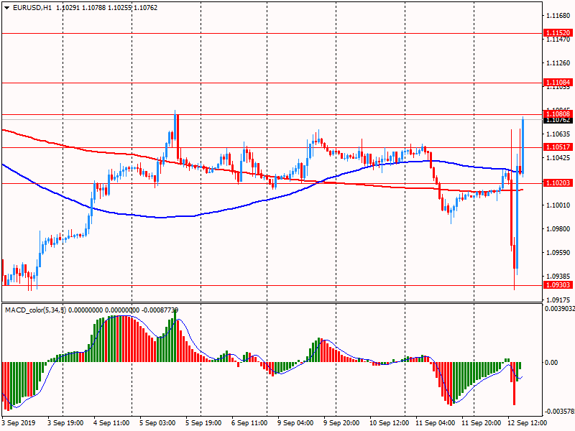This screenshot has width=575, height=431.
Task: Click the 1.10425 price scale value
Action: [x=558, y=158]
